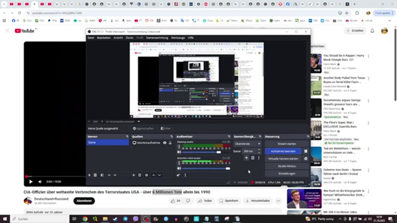Open Chrome from the Windows taskbar

coord(85,219)
